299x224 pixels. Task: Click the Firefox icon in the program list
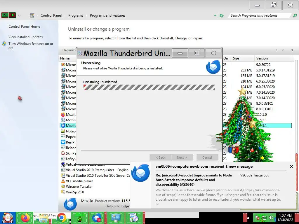tap(63, 114)
